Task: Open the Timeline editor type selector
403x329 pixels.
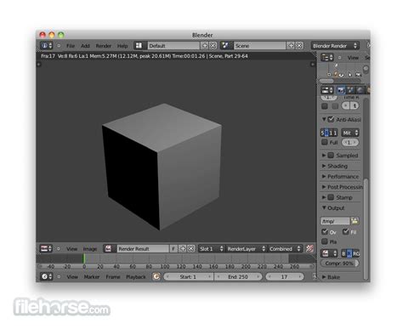Action: tap(46, 276)
